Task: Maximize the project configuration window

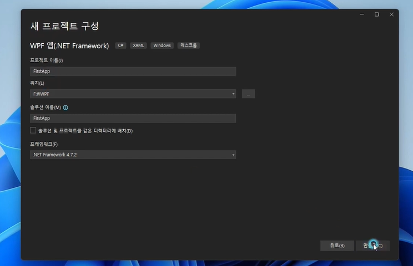Action: 377,14
